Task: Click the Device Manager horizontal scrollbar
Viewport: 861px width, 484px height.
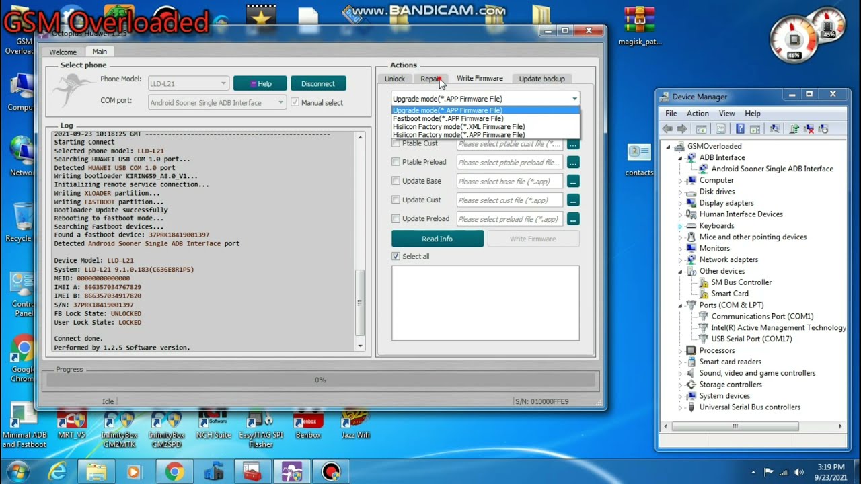Action: point(753,426)
